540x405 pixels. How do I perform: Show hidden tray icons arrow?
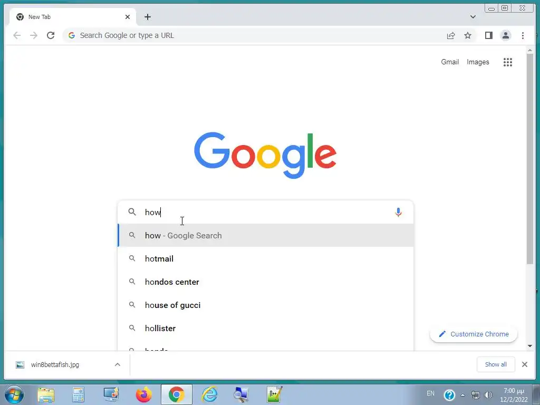click(x=462, y=395)
